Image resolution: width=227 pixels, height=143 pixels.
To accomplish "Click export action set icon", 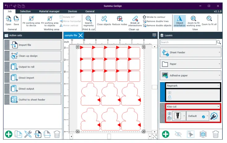I will [47, 134].
